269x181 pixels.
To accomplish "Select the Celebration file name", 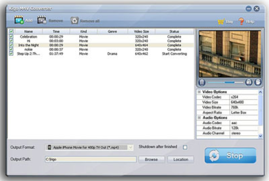I will [x=28, y=37].
